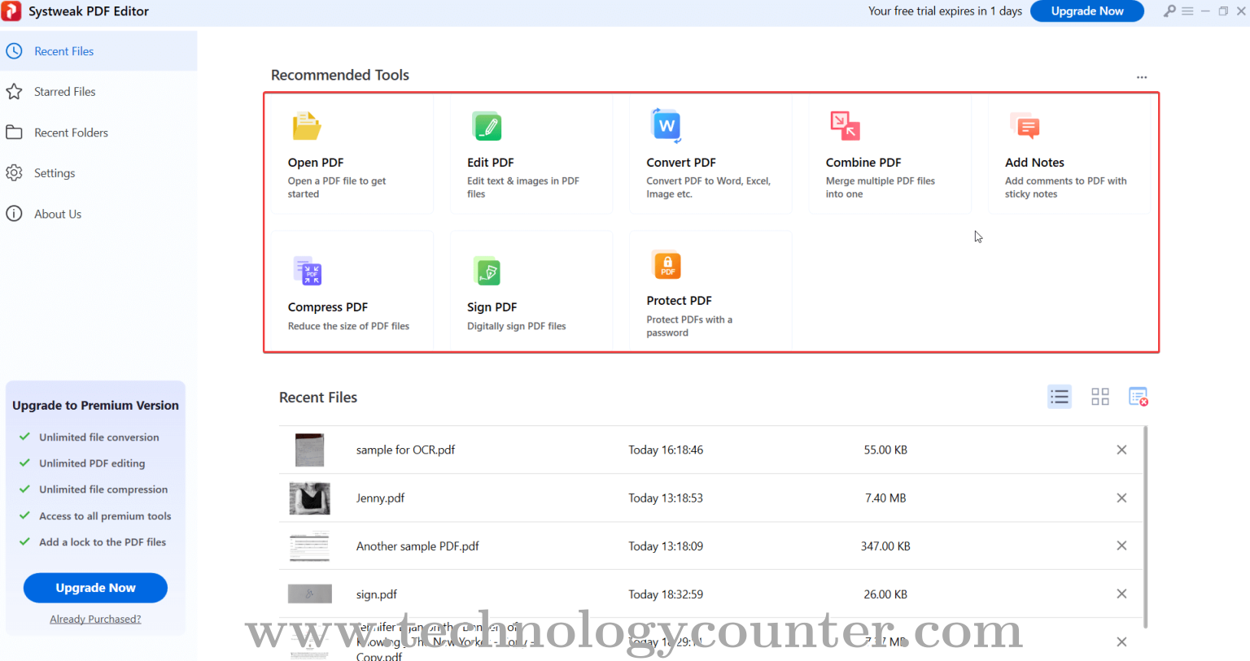The image size is (1250, 661).
Task: Open the Recent Folders sidebar section
Action: coord(98,133)
